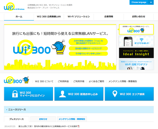Image resolution: width=158 pixels, height=129 pixels.
Task: Open the PDF icon beside the 2014/07/25 press release
Action: coord(78,127)
